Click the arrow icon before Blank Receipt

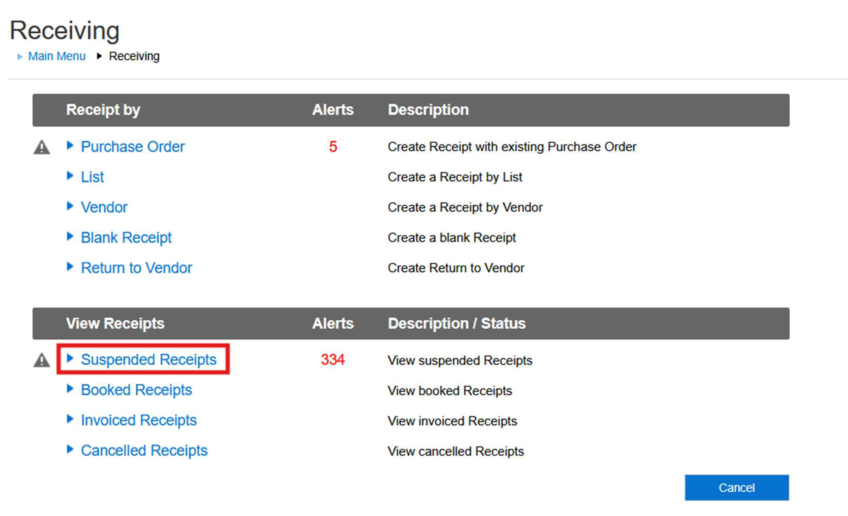pyautogui.click(x=70, y=236)
